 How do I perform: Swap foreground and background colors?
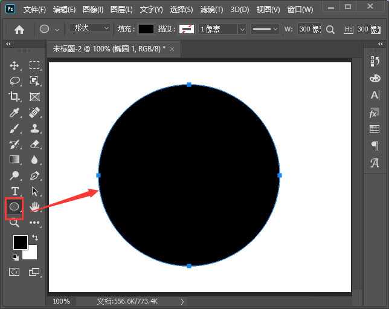pos(34,238)
